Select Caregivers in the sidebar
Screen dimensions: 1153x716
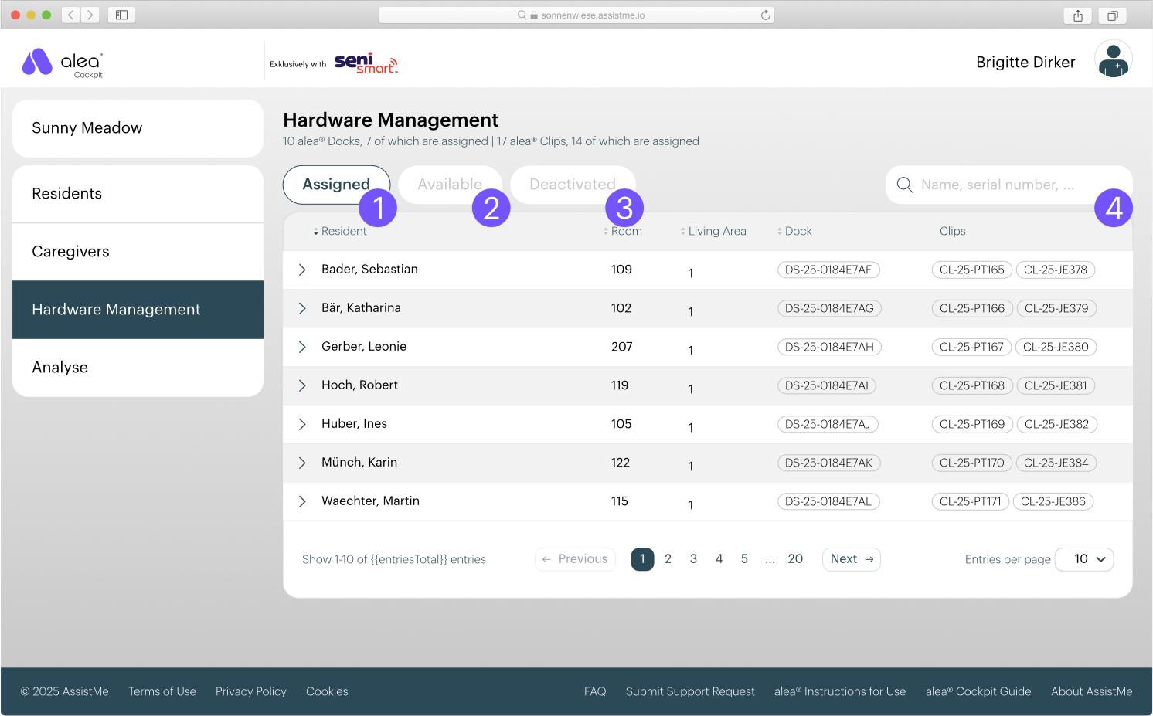[x=70, y=251]
